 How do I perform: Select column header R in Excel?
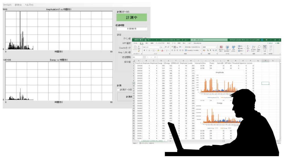tap(265, 61)
